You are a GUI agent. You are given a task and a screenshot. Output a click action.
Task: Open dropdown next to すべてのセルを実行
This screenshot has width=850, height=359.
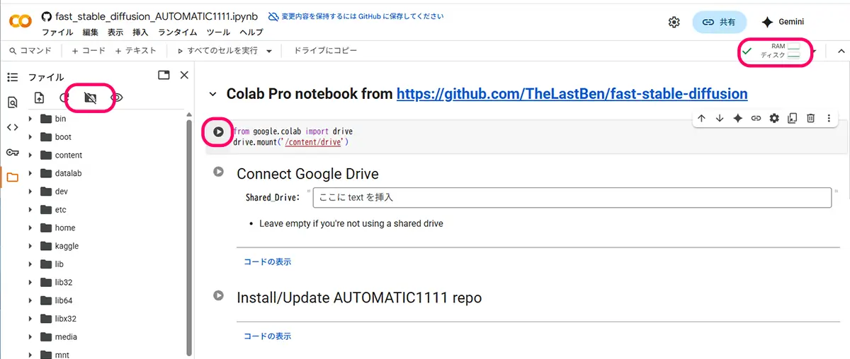click(x=268, y=51)
